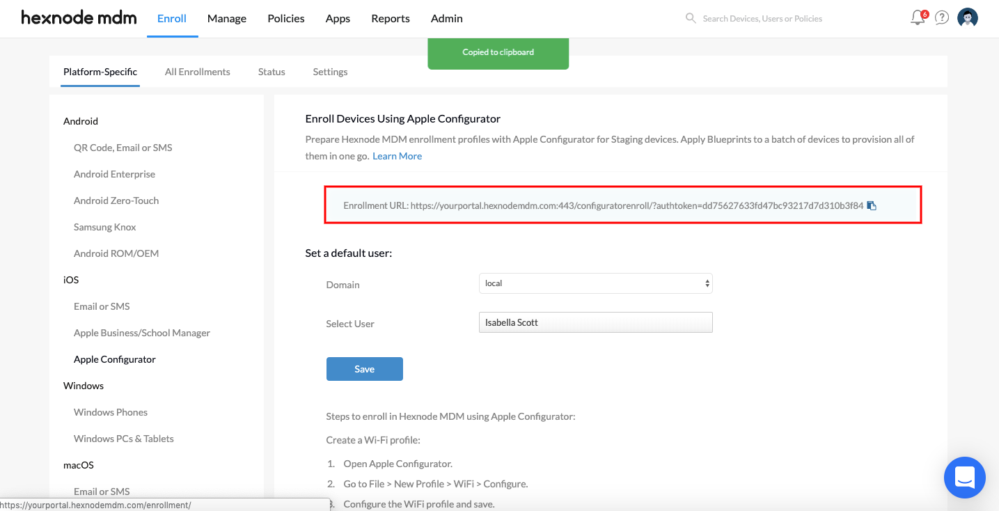Open the live chat widget
The image size is (999, 511).
tap(965, 478)
